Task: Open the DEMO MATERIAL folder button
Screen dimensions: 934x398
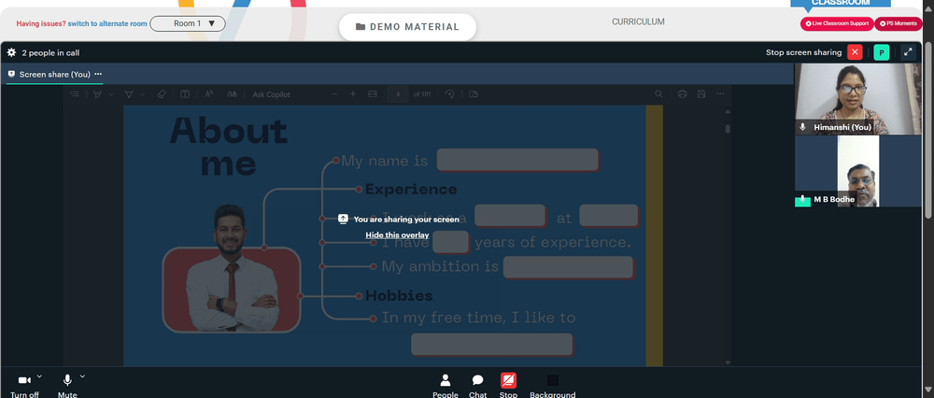Action: tap(407, 27)
